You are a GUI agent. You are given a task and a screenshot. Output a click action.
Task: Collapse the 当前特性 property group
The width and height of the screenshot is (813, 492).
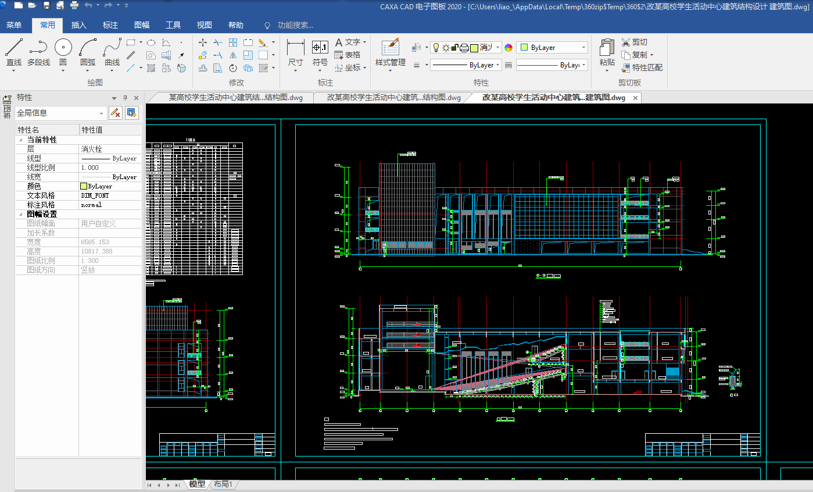click(21, 140)
